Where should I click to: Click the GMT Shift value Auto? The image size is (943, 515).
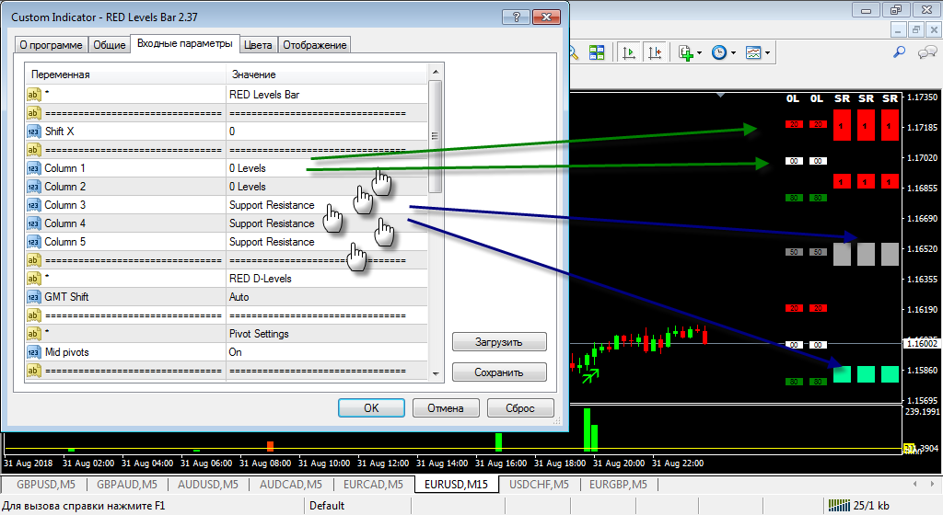coord(239,297)
